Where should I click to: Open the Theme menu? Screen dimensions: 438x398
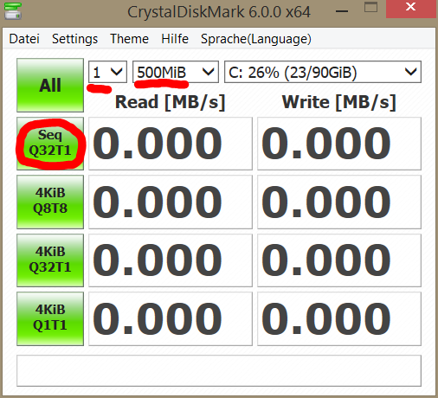pos(129,39)
